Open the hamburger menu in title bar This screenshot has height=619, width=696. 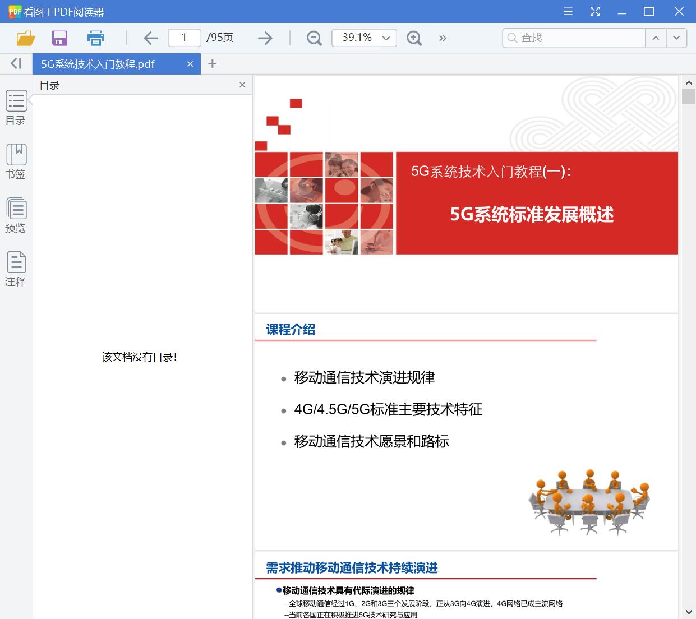(568, 11)
